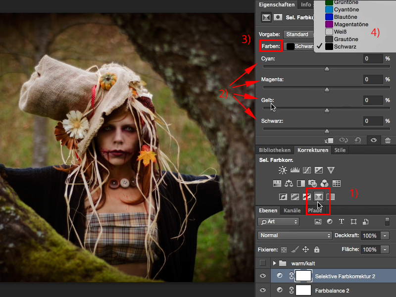This screenshot has height=297, width=396.
Task: Filter layers by shape layers icon
Action: coord(353,221)
